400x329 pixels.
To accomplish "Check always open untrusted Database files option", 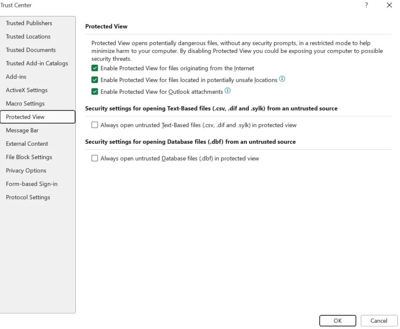I will click(95, 158).
